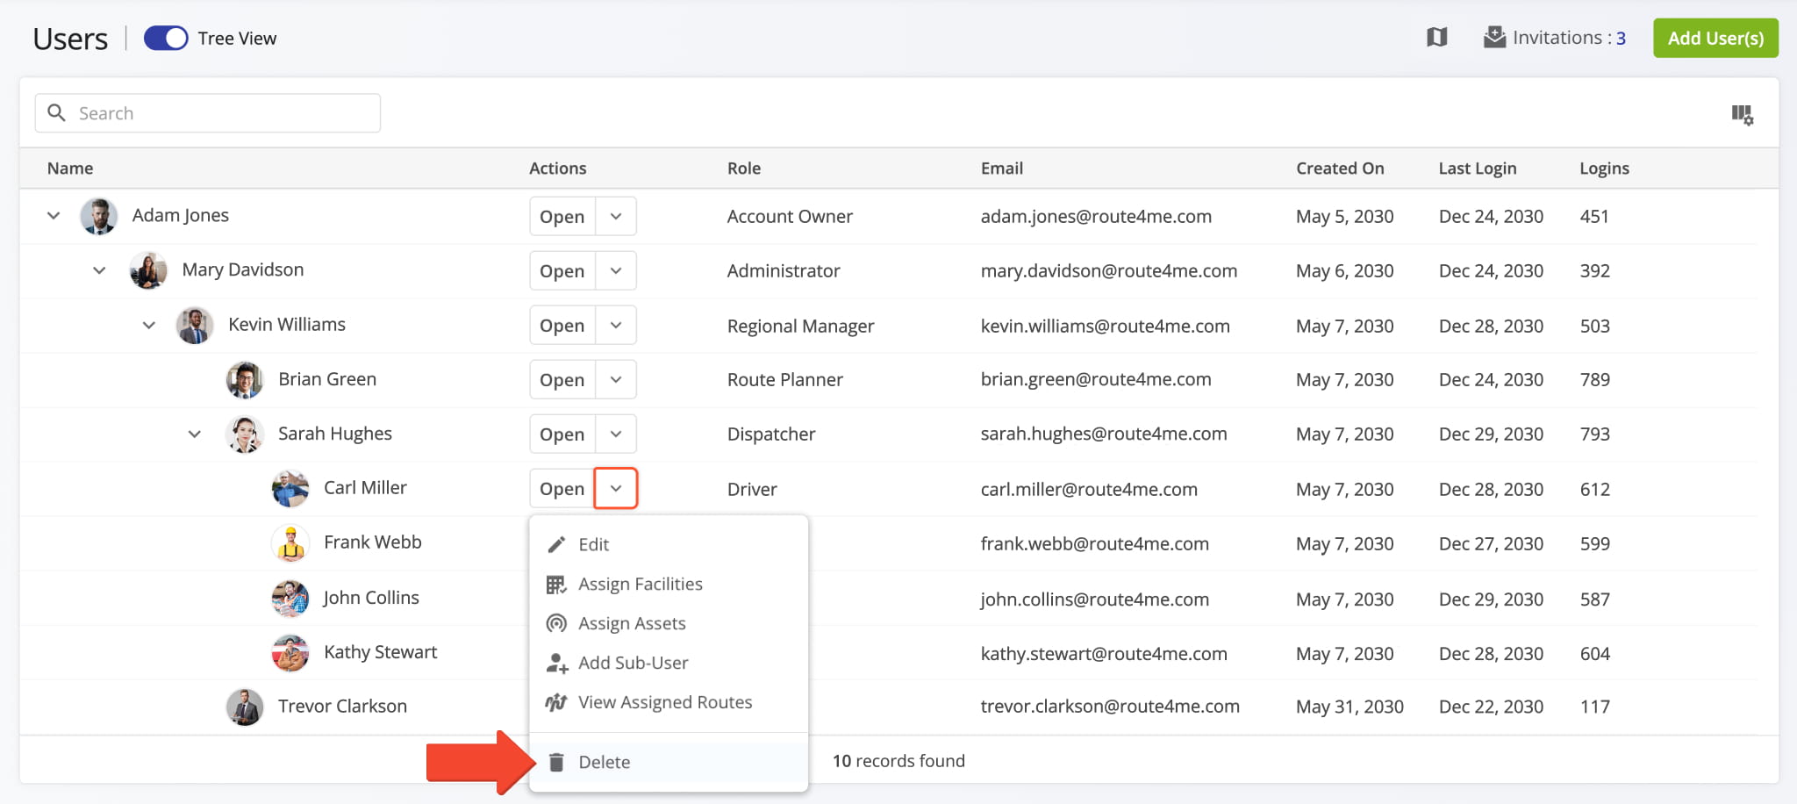Open Adam Jones' user record
Screen dimensions: 1797x804
(x=562, y=216)
